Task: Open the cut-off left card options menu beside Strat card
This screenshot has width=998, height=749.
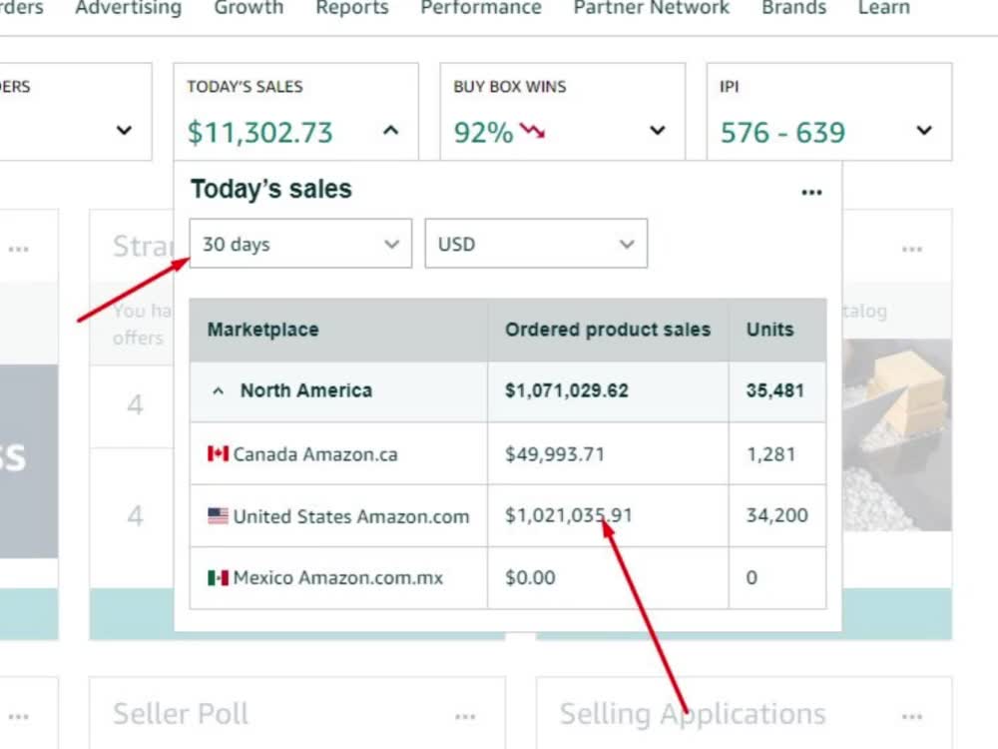Action: pyautogui.click(x=18, y=249)
